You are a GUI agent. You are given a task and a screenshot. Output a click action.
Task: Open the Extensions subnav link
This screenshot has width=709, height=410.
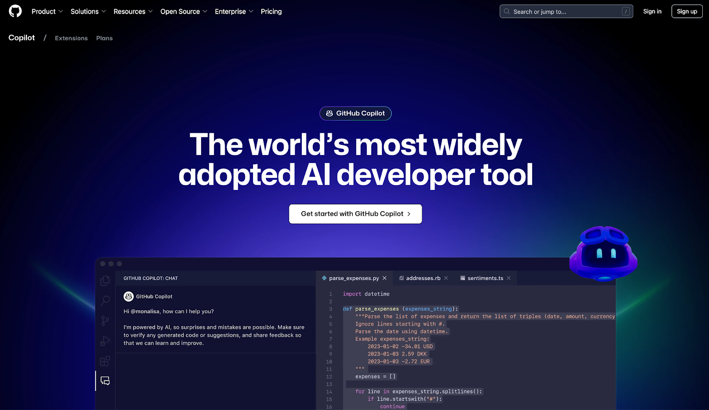pos(71,38)
